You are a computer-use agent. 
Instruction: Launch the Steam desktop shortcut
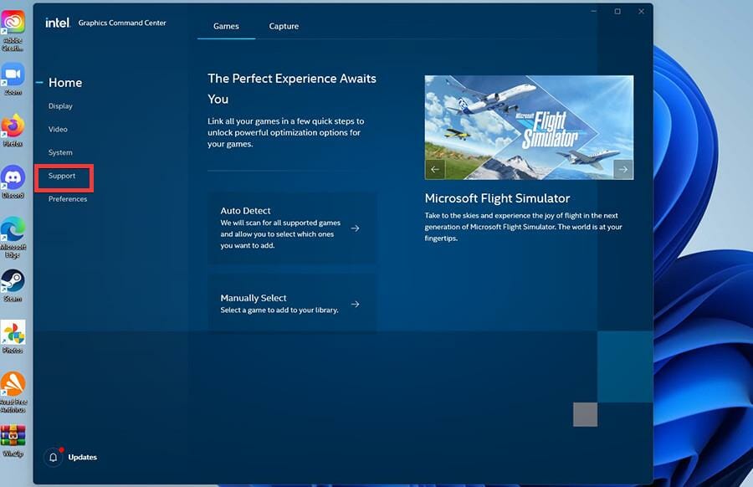tap(13, 285)
